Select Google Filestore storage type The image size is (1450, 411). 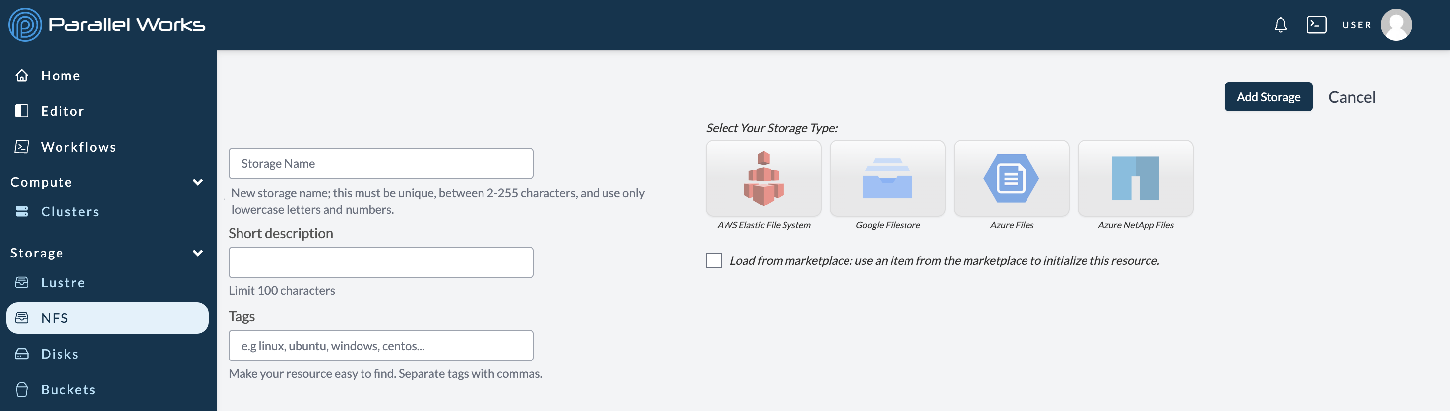coord(887,178)
